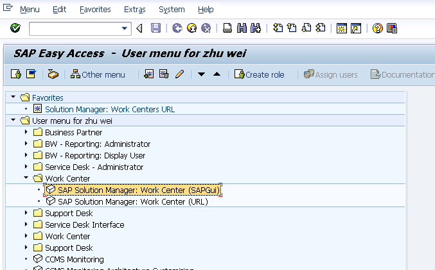The width and height of the screenshot is (435, 270).
Task: Open the Menu menu
Action: pos(30,10)
